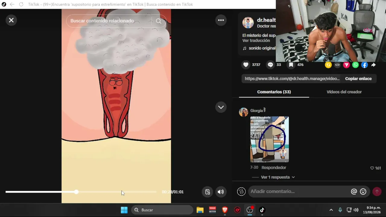Click taskbar Buscar search box

(162, 210)
